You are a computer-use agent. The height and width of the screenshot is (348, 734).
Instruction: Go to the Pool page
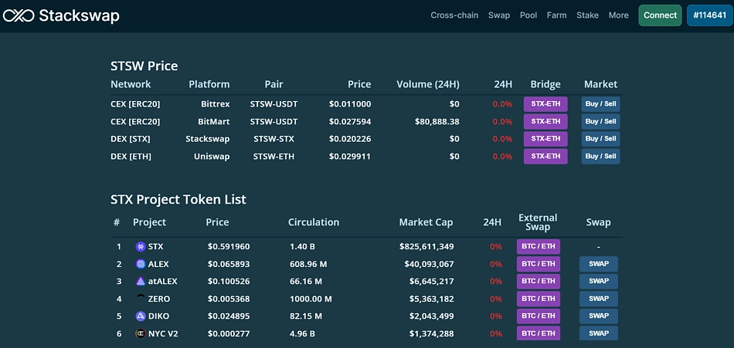tap(528, 15)
